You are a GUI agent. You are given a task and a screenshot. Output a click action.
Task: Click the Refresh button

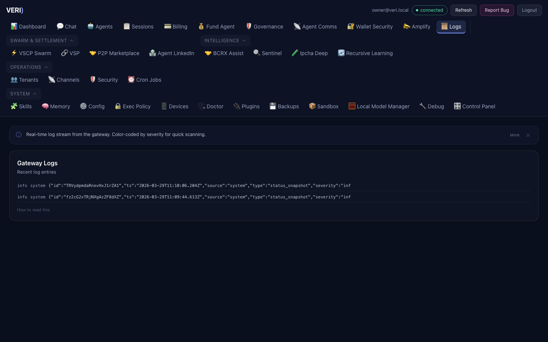(464, 10)
